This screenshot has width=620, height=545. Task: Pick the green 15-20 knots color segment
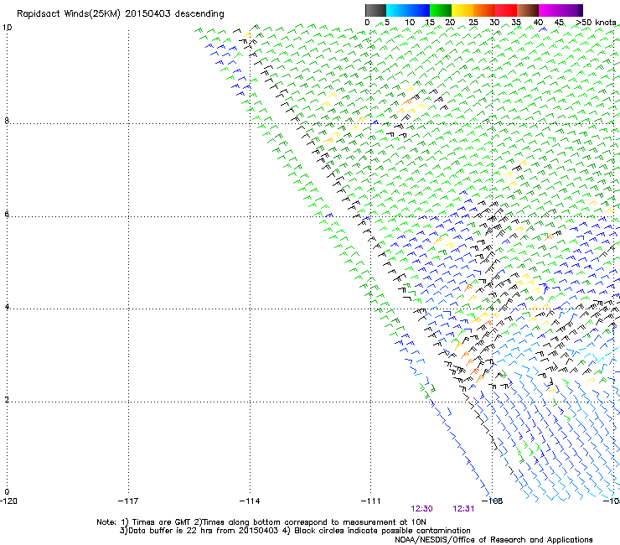tap(441, 10)
